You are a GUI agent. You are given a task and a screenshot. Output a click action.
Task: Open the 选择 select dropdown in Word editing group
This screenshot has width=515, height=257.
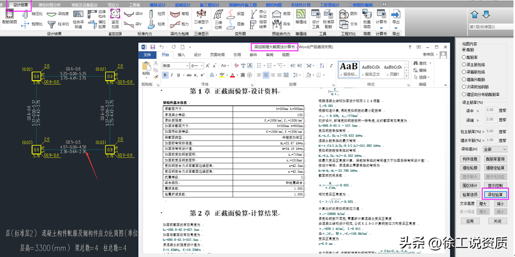coord(420,77)
